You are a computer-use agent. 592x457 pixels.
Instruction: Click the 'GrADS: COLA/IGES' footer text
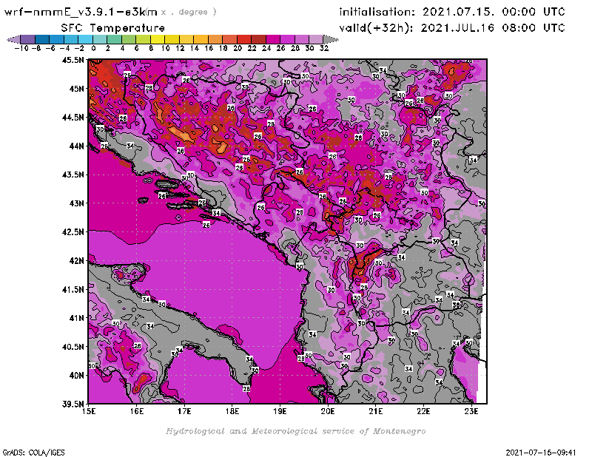tap(33, 453)
